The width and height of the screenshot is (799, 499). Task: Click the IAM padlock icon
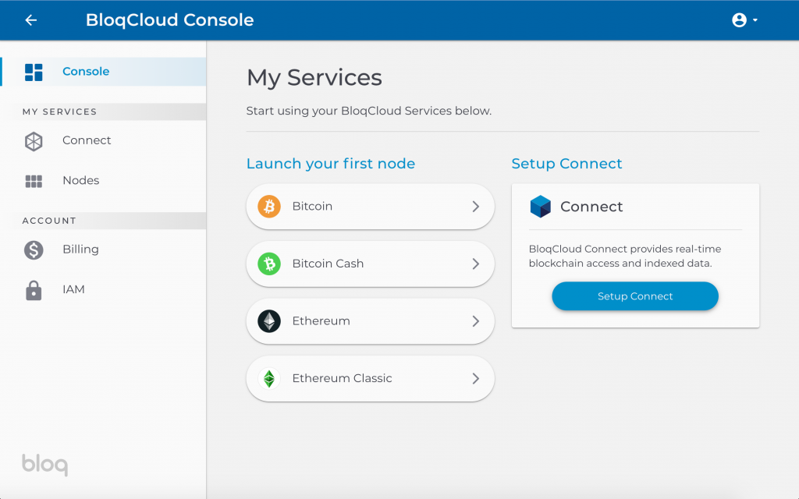pos(34,289)
